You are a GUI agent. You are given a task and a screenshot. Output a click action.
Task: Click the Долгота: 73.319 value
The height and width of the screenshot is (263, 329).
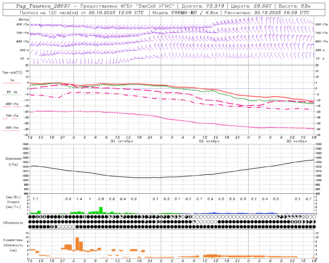pos(203,6)
